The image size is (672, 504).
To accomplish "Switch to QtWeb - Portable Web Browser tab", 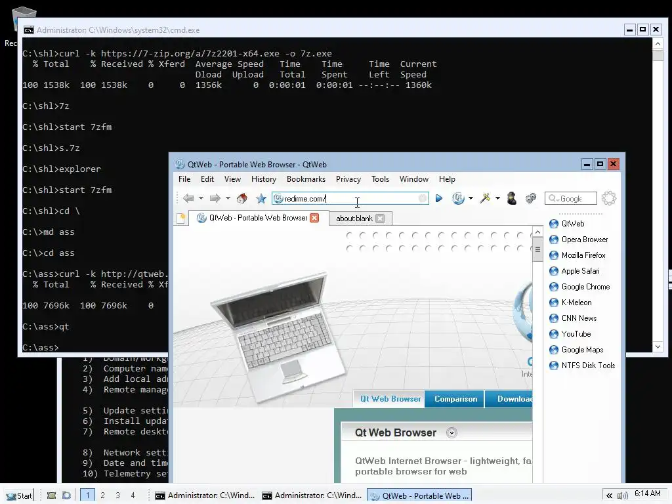I will click(257, 218).
